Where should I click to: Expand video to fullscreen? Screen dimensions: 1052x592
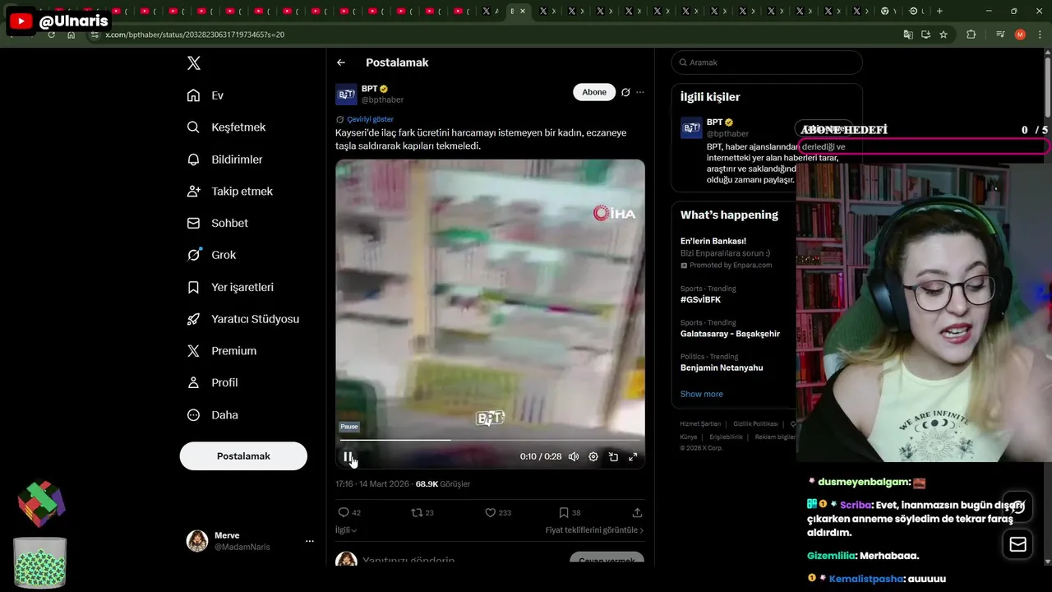click(633, 456)
